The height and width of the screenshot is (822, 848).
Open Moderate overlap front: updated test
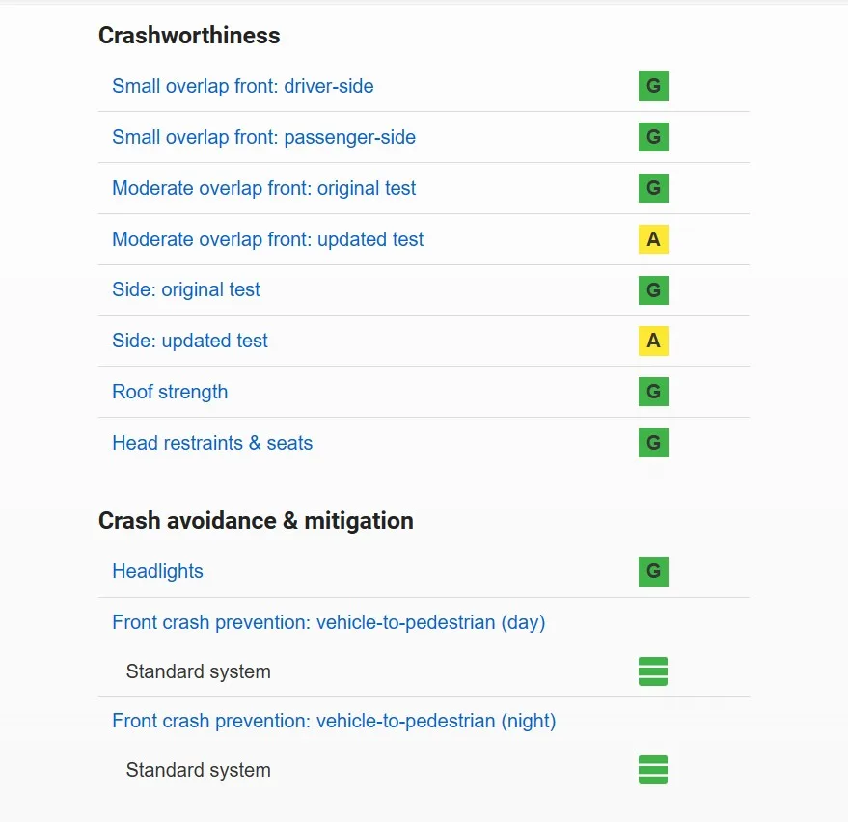click(267, 239)
